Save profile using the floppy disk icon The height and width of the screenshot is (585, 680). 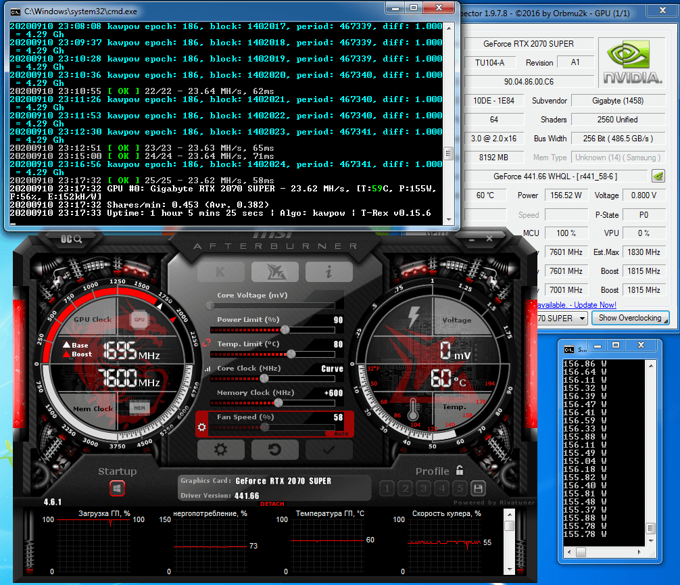tap(478, 488)
